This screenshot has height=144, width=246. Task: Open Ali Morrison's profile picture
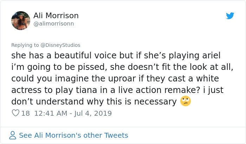point(20,20)
